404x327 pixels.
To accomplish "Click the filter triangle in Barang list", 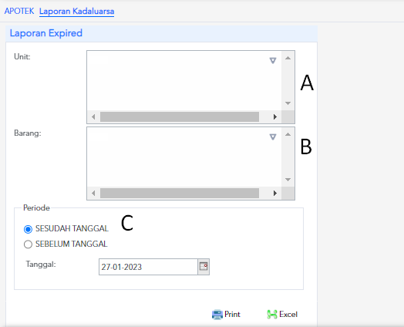I will (x=273, y=137).
